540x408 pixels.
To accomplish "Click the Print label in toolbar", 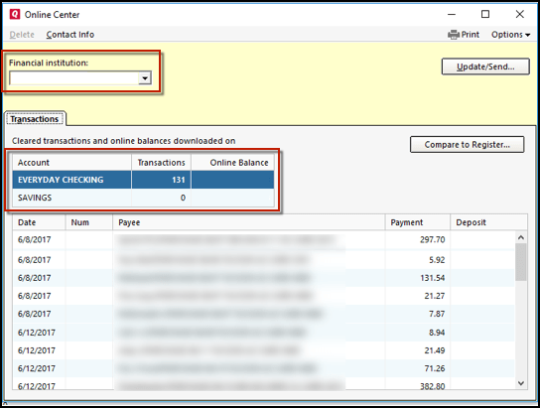I will click(x=471, y=35).
